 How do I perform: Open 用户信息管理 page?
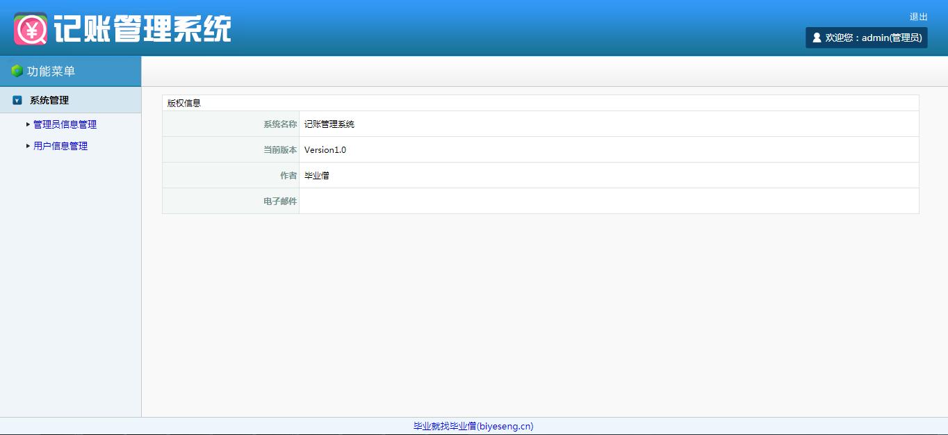coord(60,146)
